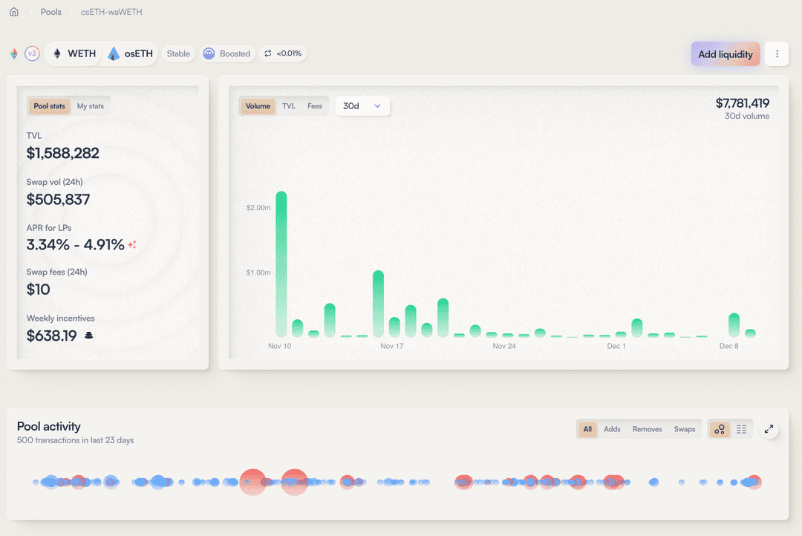This screenshot has height=536, width=802.
Task: Click the tallest volume bar on Nov 10
Action: pos(281,264)
